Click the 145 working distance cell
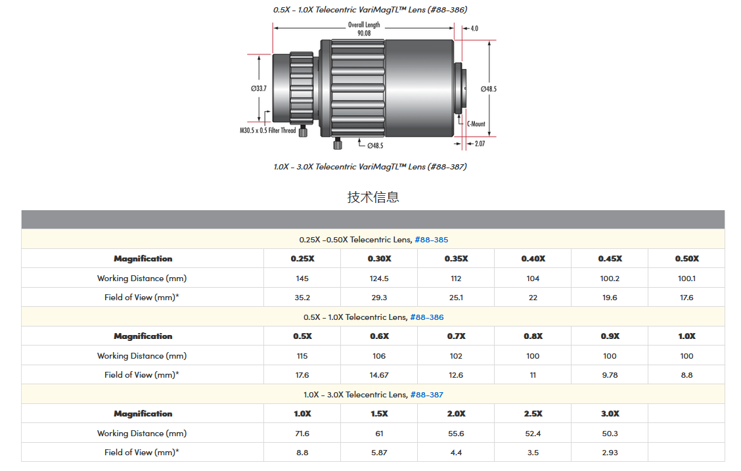Screen dimensions: 741x471 pos(302,279)
